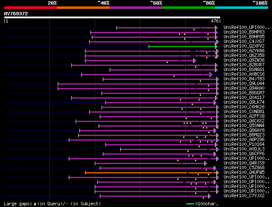Select the UniRef100_Q94KA0 label

244,88
